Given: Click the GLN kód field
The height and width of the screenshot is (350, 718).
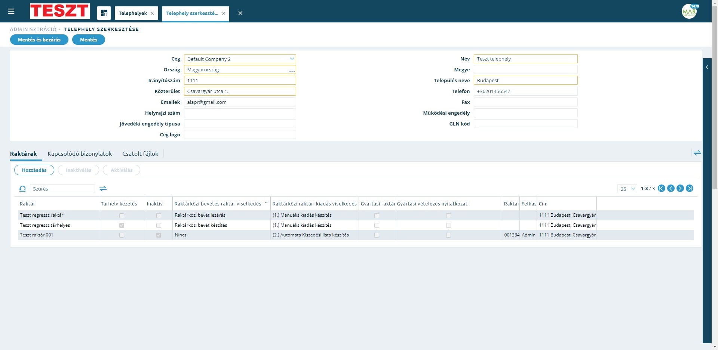Looking at the screenshot, I should (525, 124).
